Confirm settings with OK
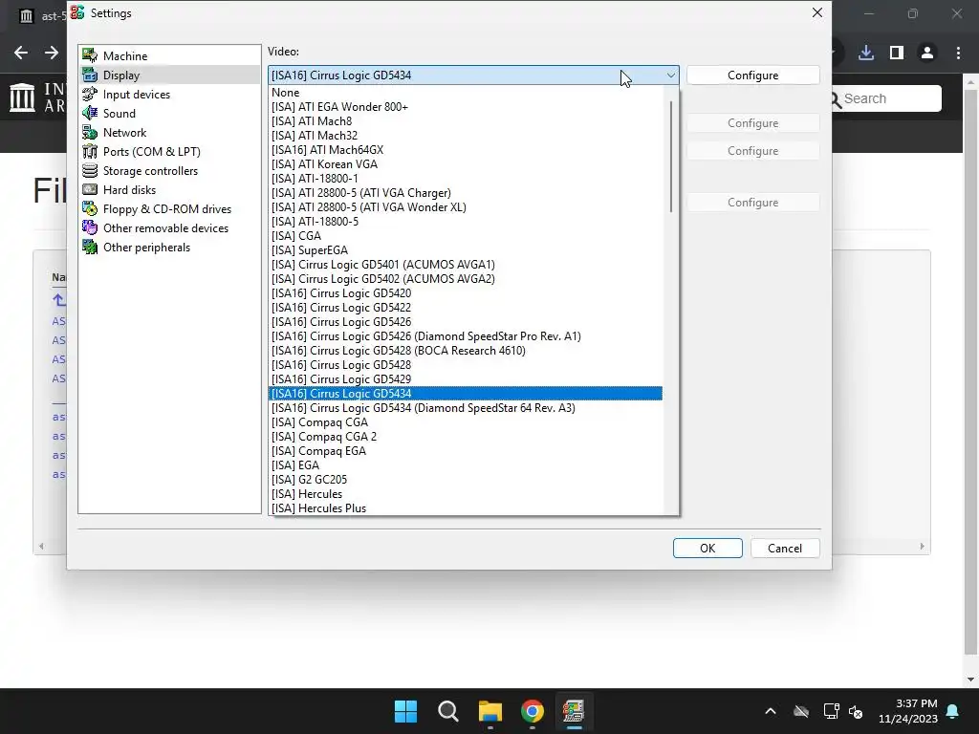The image size is (979, 734). [707, 548]
